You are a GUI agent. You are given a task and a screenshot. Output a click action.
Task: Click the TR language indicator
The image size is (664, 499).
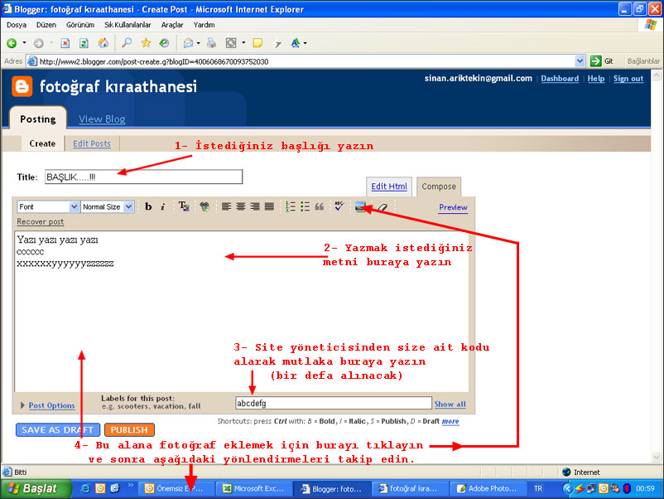point(538,489)
